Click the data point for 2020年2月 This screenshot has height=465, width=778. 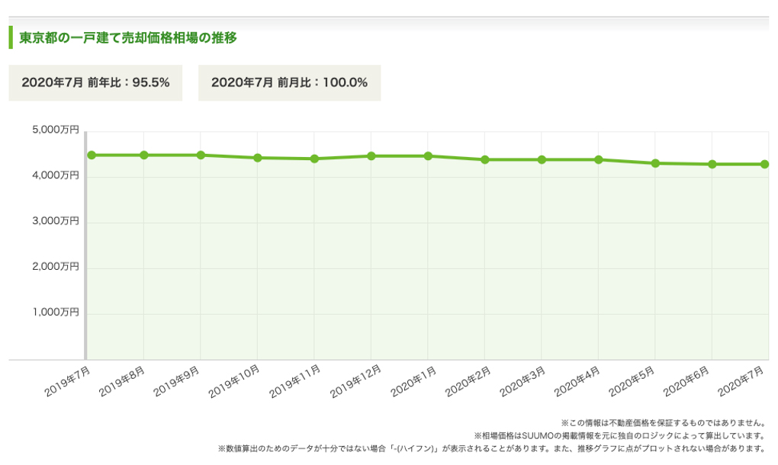(x=485, y=159)
